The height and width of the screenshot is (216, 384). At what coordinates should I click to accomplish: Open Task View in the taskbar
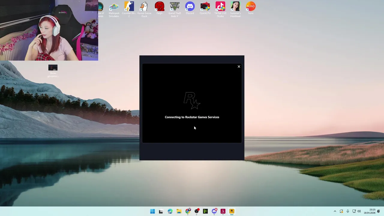[161, 211]
